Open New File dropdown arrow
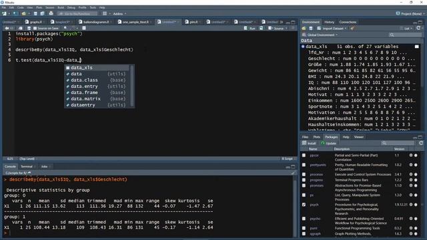Screen dimensions: 427x240 click(x=9, y=13)
